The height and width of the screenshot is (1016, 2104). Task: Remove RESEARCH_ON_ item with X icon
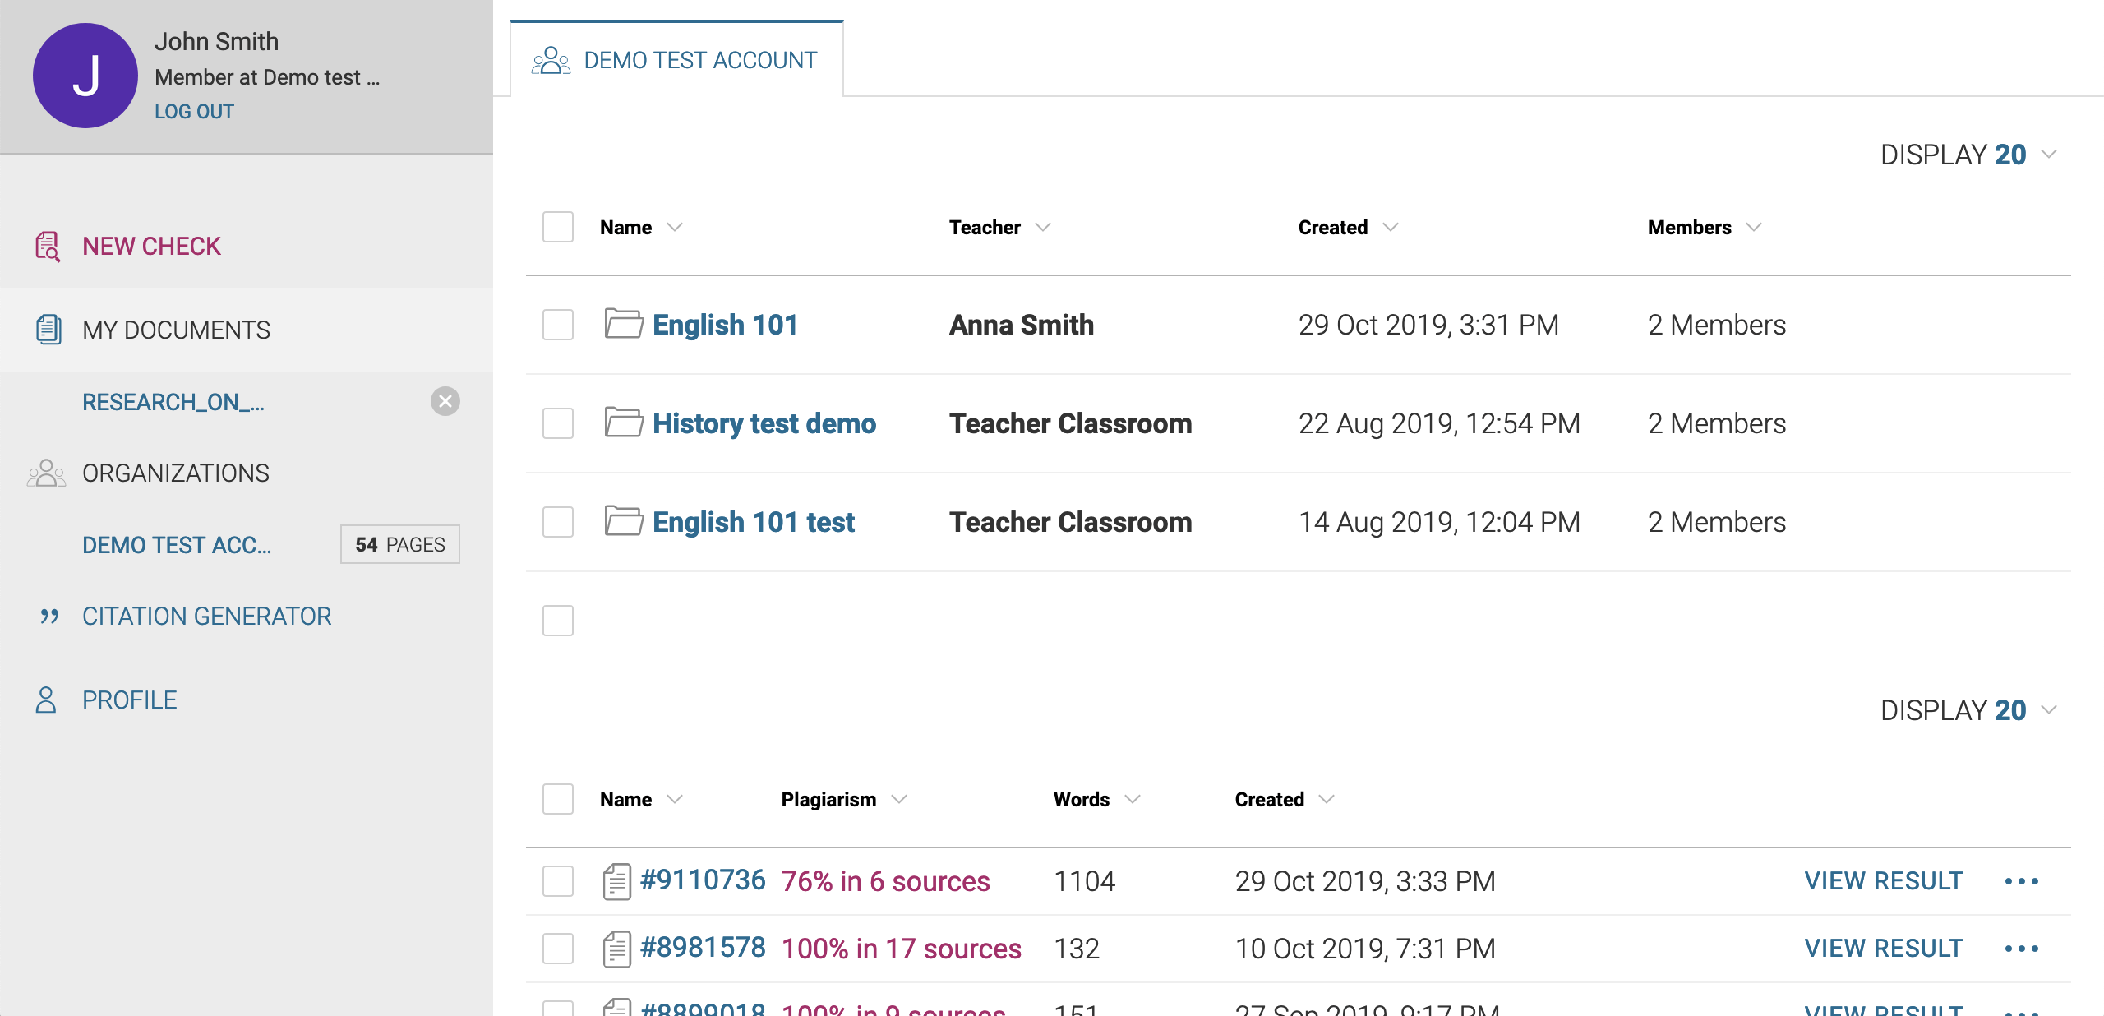click(445, 402)
